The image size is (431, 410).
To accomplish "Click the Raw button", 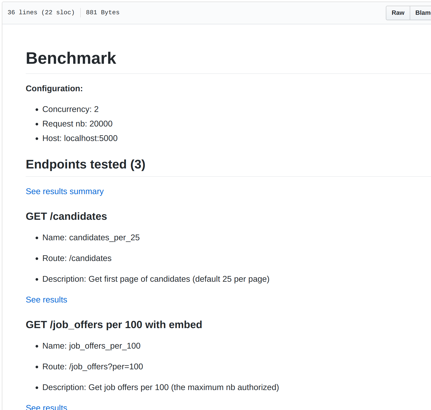I will point(398,13).
